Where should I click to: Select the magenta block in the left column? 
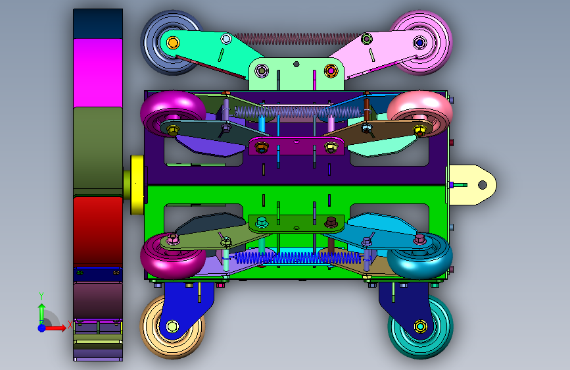tap(98, 73)
